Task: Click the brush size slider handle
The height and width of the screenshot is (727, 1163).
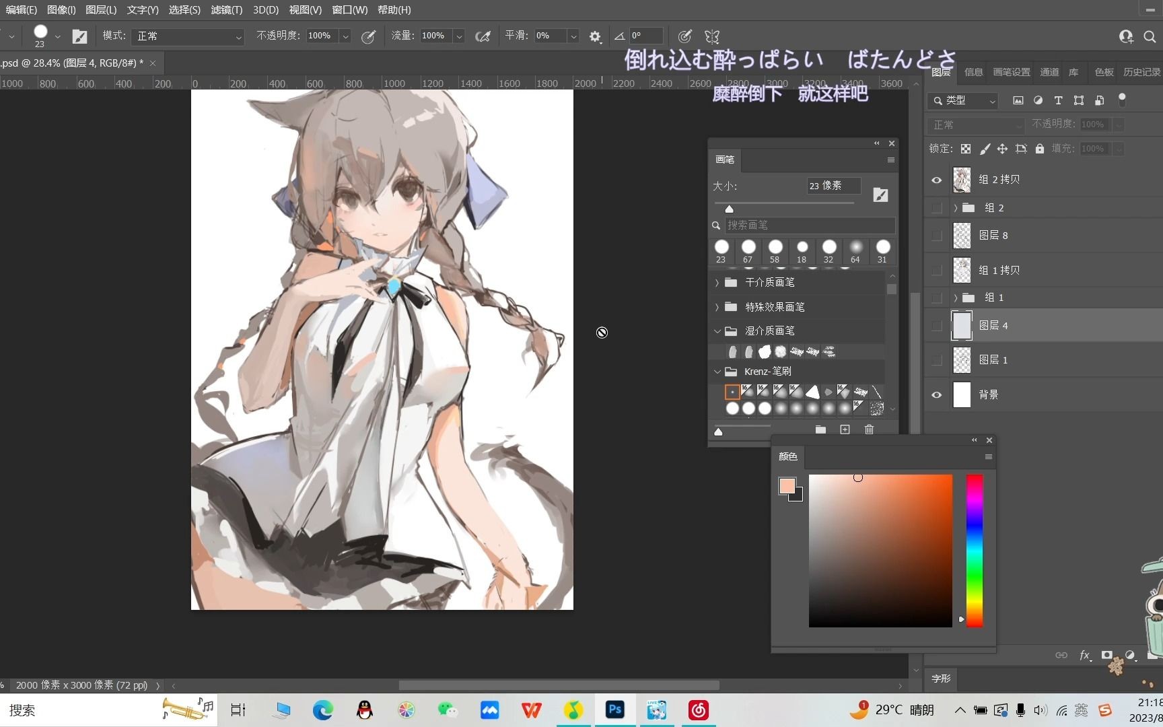Action: tap(729, 209)
